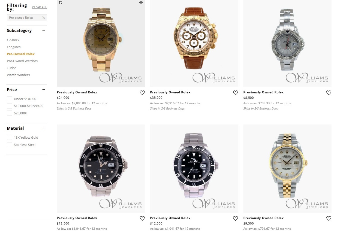The image size is (349, 231).
Task: Collapse the Price filter section
Action: coord(44,90)
